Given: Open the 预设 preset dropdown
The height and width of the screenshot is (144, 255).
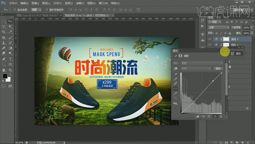Looking at the screenshot, I should tap(202, 63).
